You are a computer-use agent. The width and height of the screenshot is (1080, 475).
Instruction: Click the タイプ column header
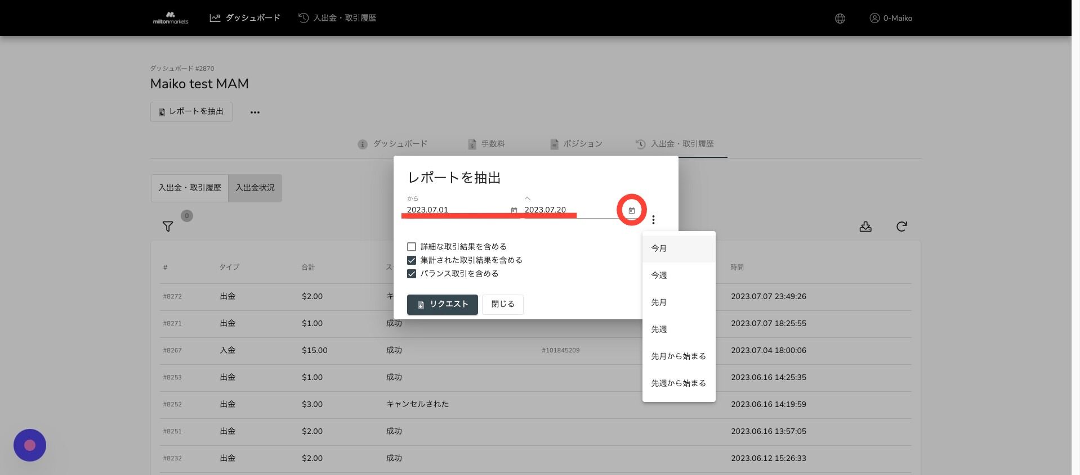point(229,267)
